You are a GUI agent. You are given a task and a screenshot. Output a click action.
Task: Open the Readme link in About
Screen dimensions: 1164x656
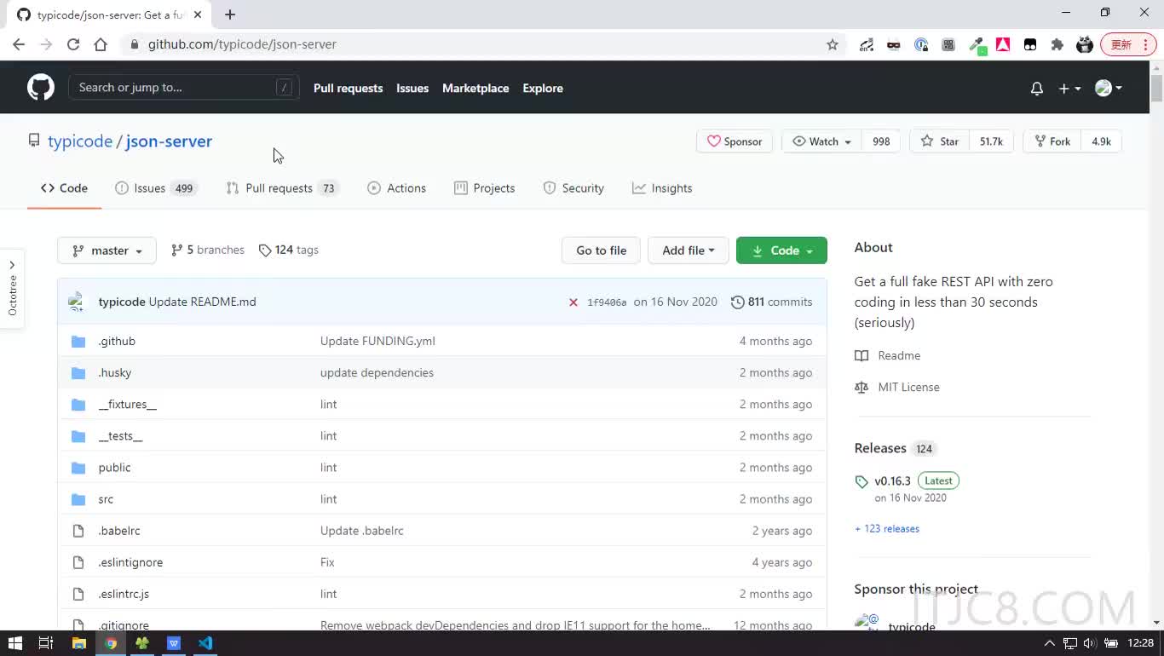889,355
